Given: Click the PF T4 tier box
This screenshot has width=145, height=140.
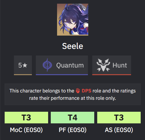Looking at the screenshot, I should click(72, 117).
